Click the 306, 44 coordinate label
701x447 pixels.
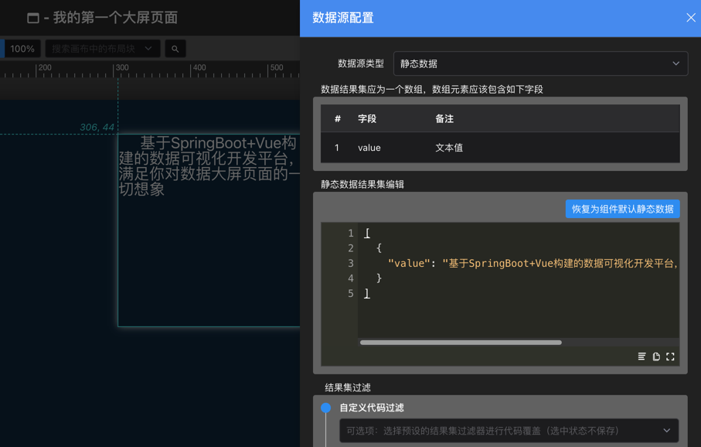tap(97, 127)
